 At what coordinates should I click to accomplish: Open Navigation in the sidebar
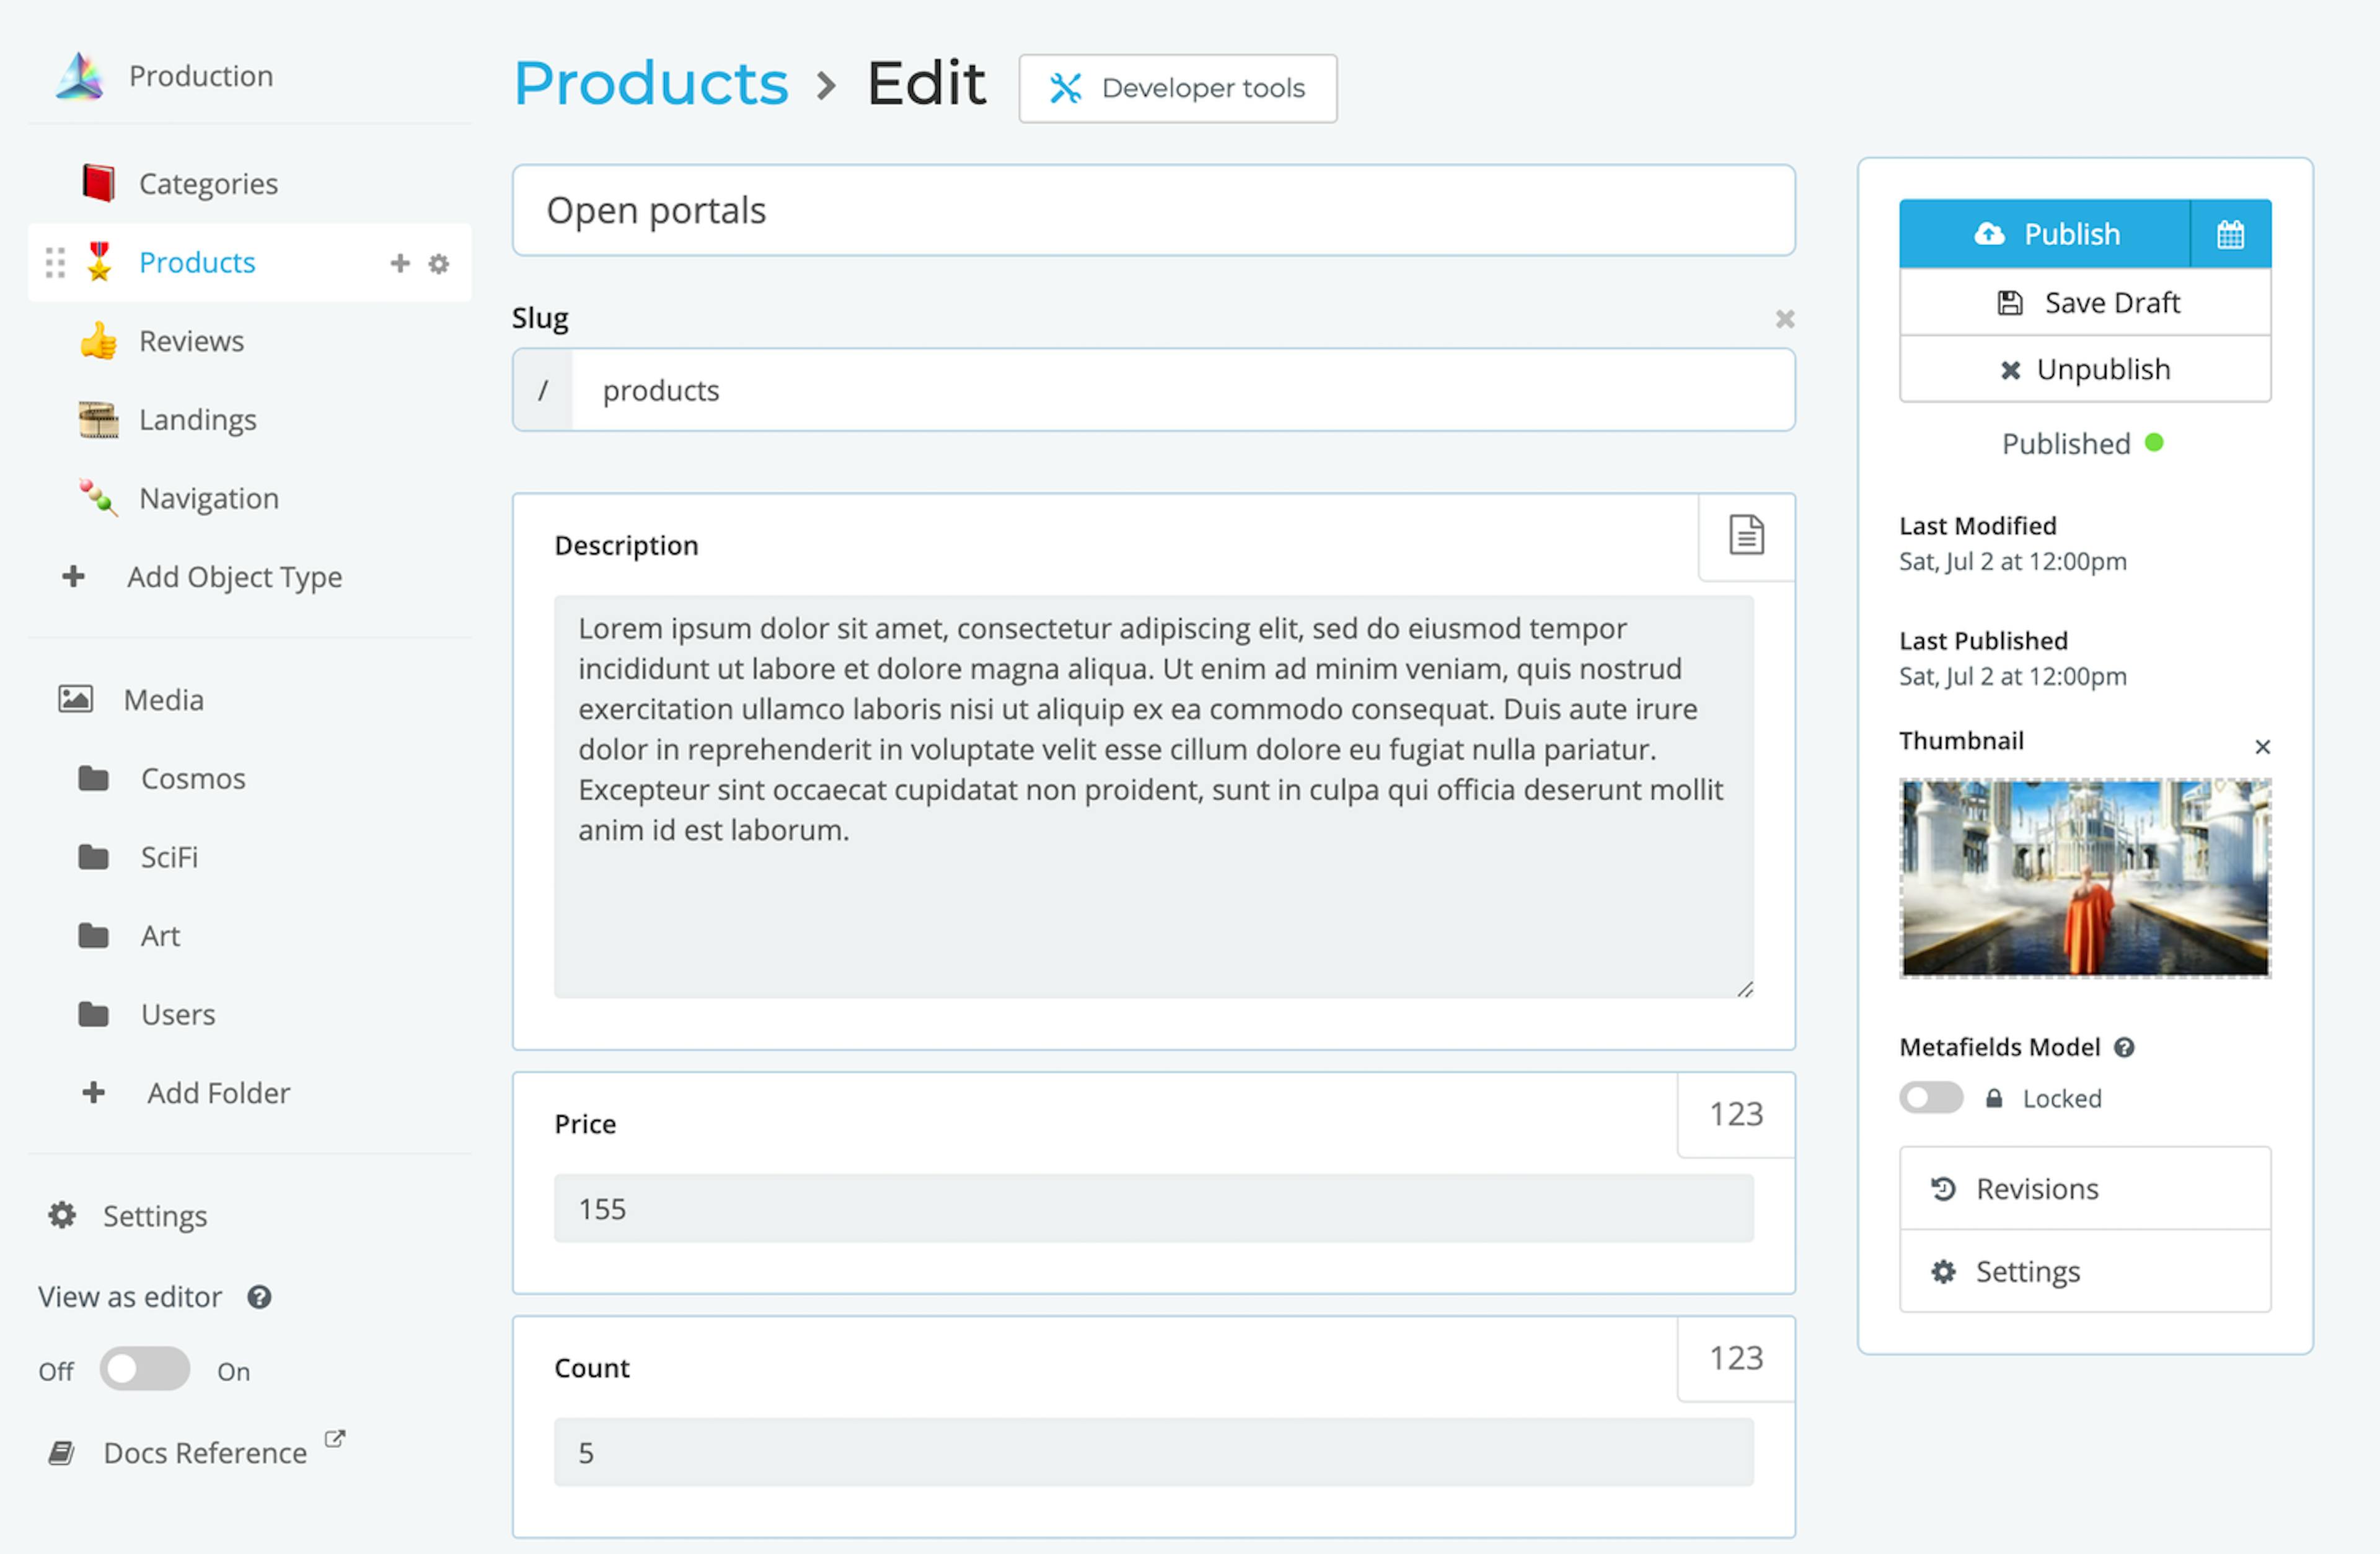click(209, 499)
